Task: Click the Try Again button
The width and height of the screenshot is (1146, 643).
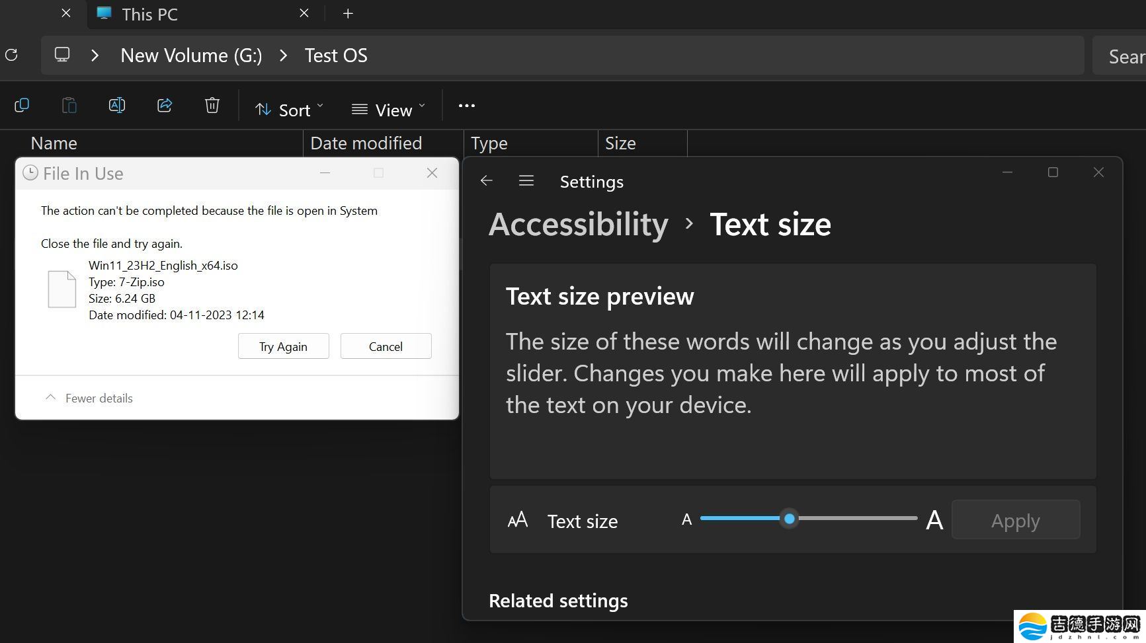Action: click(284, 346)
